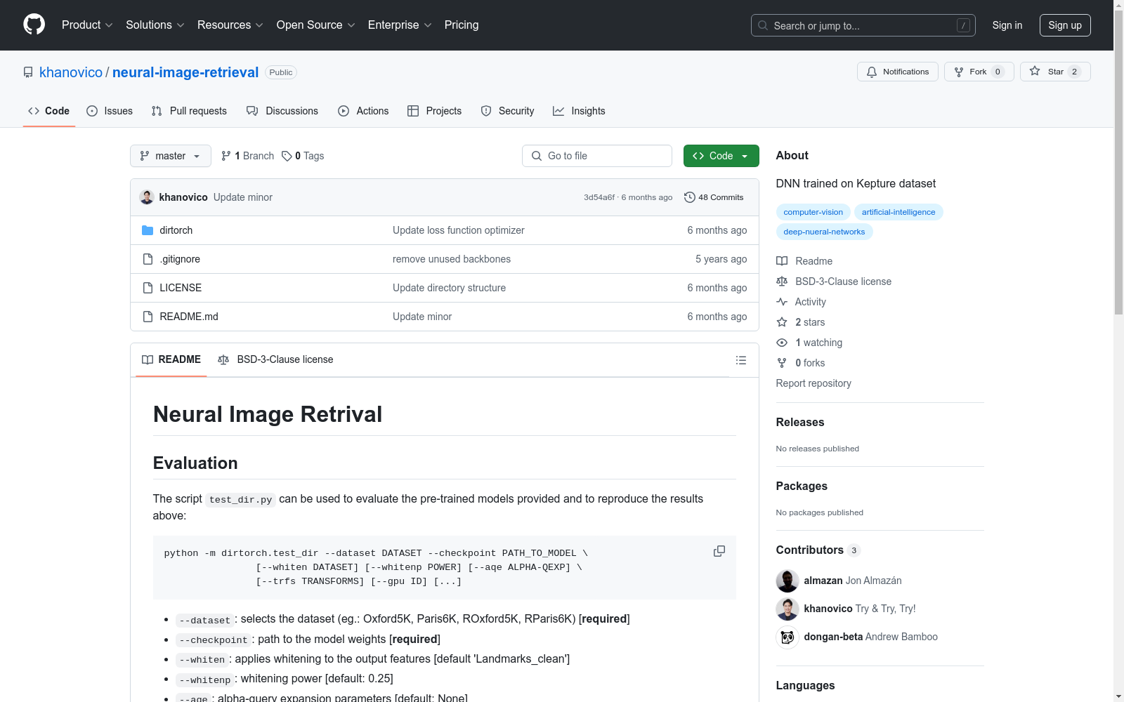The image size is (1124, 702).
Task: Expand the Product menu
Action: [x=87, y=25]
